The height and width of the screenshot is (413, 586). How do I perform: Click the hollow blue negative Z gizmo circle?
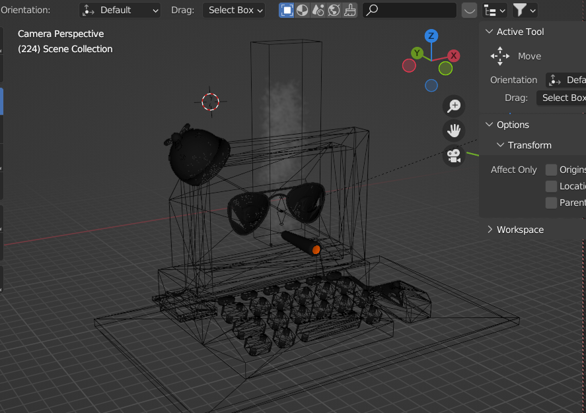pyautogui.click(x=431, y=86)
